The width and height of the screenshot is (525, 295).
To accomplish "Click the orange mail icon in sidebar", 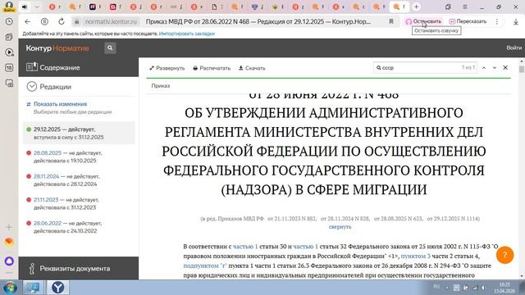I will point(9,242).
